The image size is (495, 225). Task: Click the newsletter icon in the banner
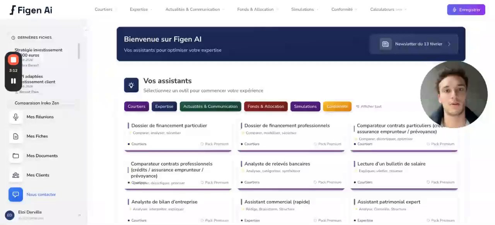coord(385,44)
